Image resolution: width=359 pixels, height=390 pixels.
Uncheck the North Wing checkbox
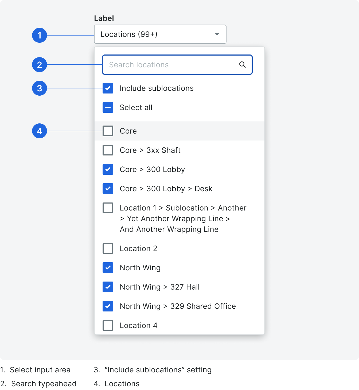pyautogui.click(x=108, y=268)
